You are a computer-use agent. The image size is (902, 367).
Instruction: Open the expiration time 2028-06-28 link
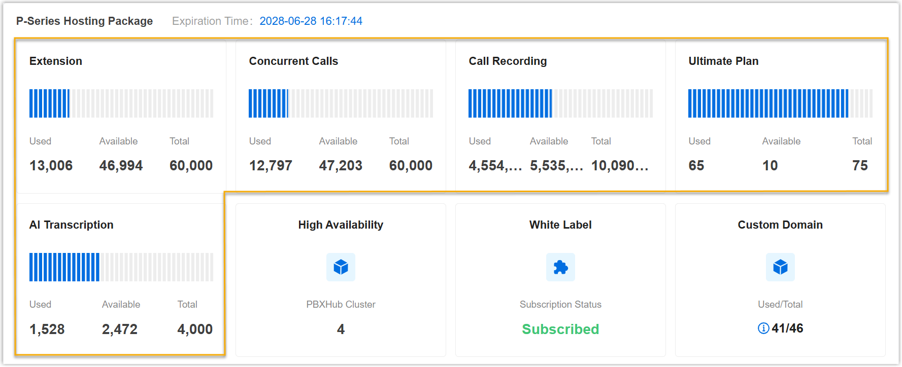(x=311, y=21)
